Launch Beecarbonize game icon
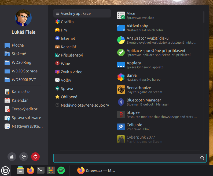 (x=121, y=90)
